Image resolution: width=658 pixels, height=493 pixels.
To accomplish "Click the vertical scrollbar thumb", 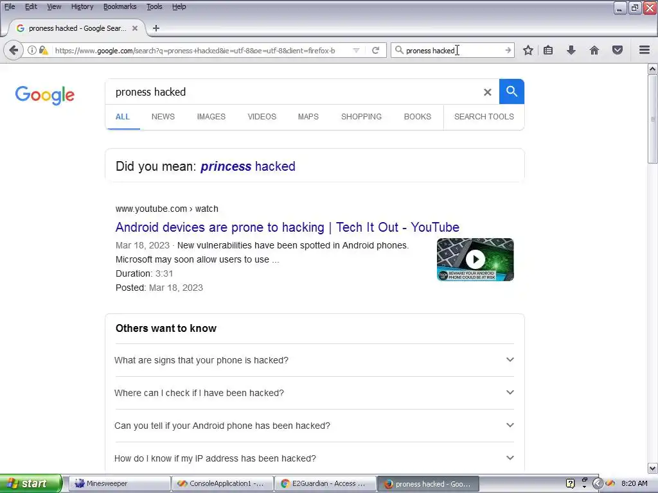I will 653,119.
